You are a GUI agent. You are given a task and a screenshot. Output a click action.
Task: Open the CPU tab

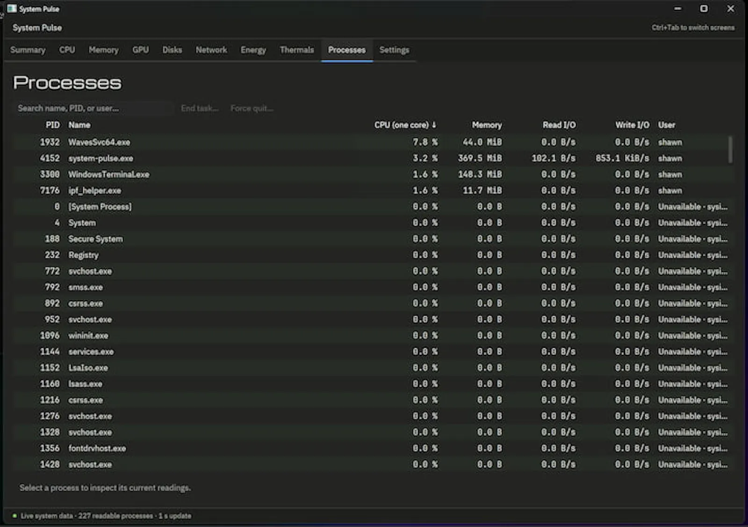tap(67, 50)
